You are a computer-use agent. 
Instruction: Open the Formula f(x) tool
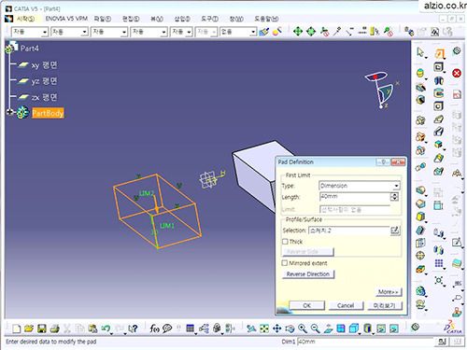click(x=154, y=329)
